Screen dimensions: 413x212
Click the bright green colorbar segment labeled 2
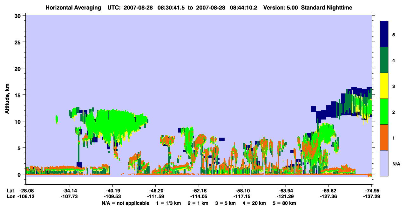pos(384,112)
